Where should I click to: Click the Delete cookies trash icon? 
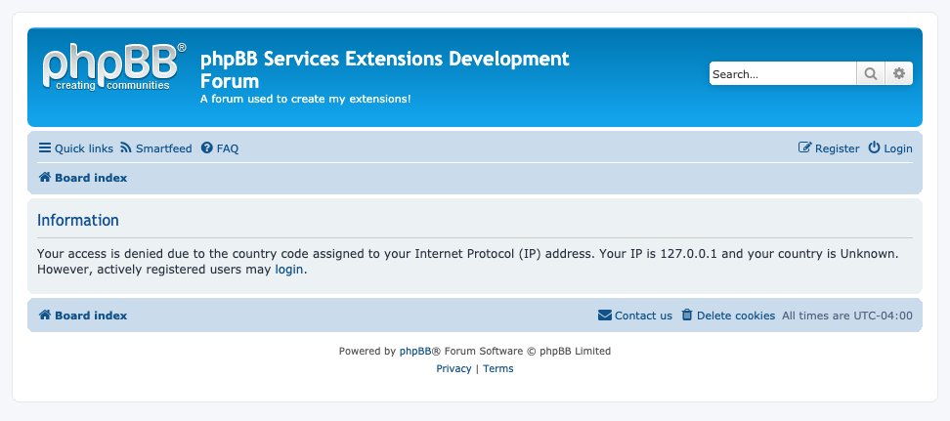[686, 315]
